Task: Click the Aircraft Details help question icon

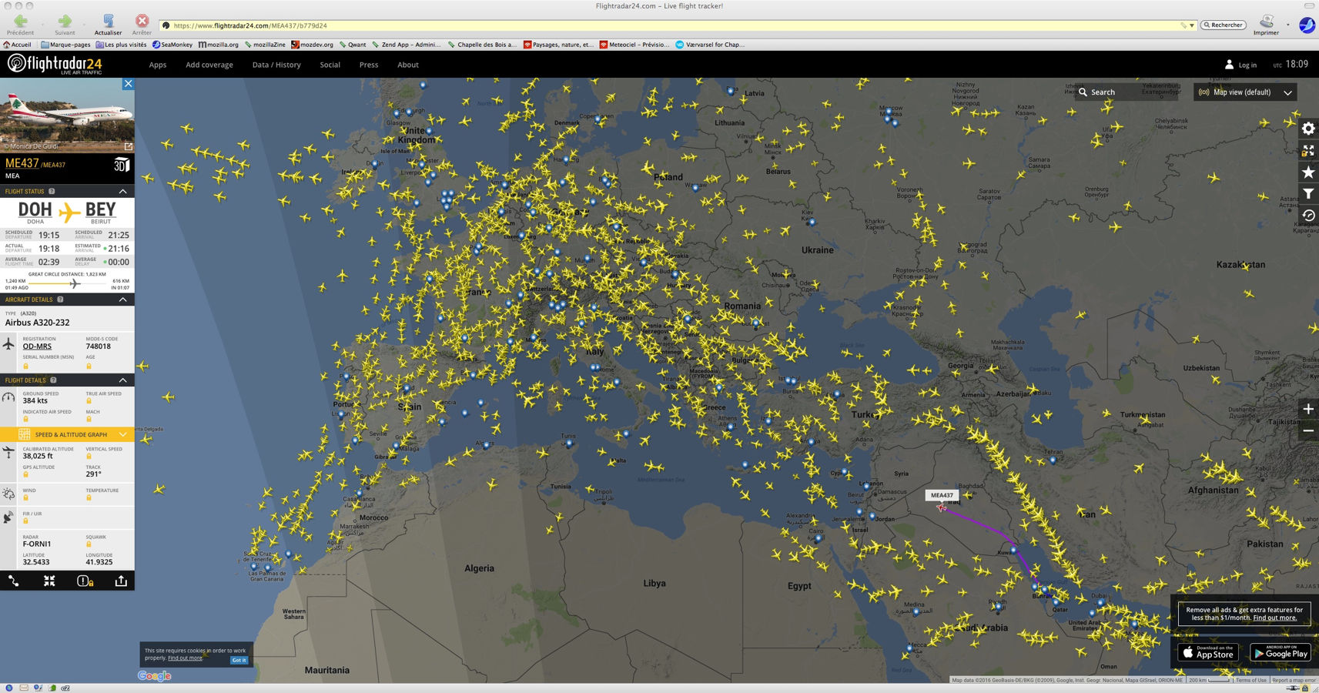Action: coord(60,300)
